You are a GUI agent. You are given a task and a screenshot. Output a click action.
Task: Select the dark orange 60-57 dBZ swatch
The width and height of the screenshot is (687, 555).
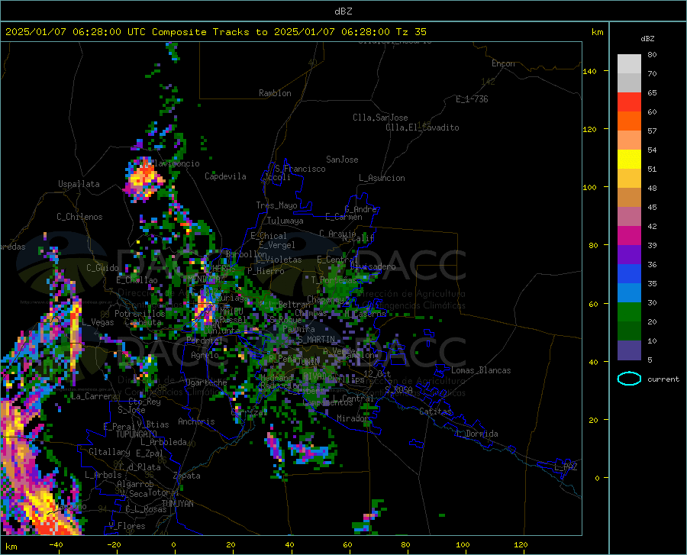point(629,121)
